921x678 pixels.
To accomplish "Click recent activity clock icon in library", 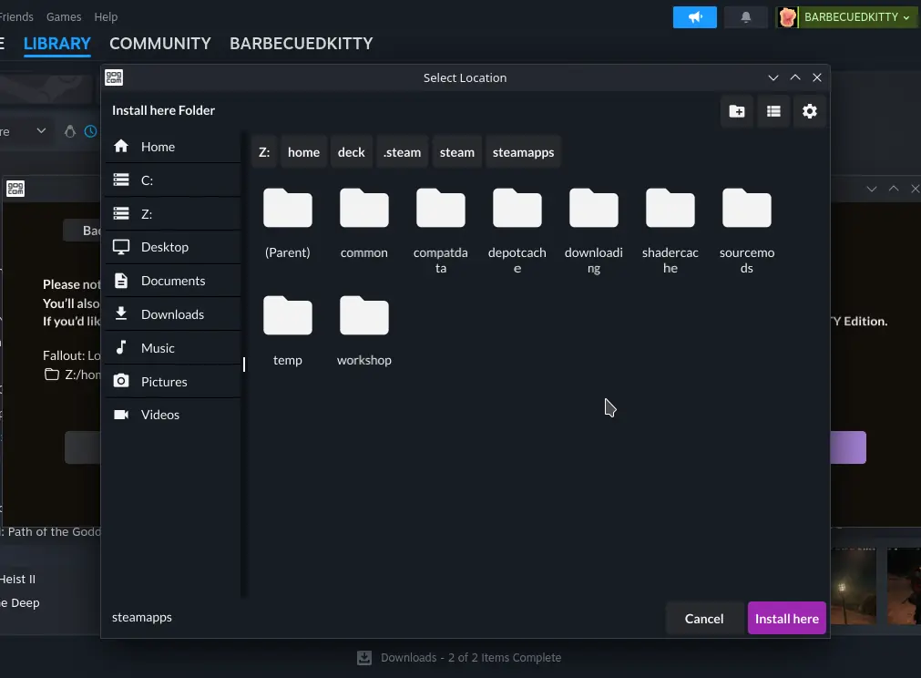I will (x=90, y=131).
